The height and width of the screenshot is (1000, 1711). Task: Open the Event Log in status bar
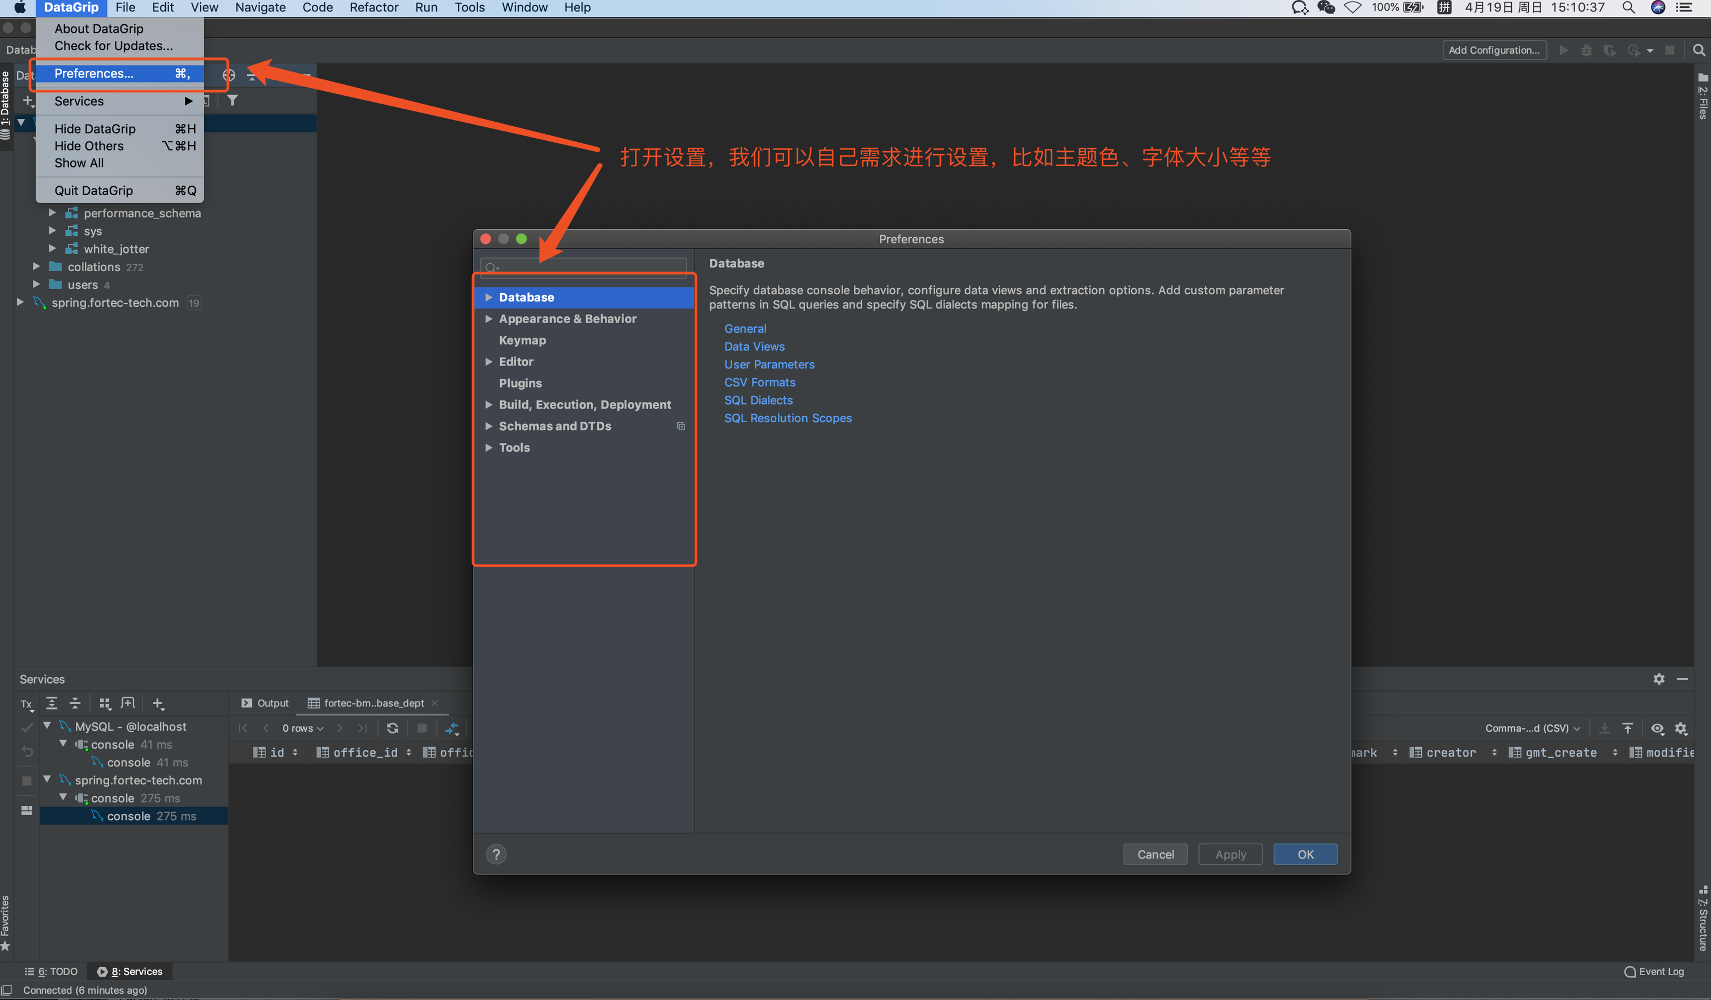(1654, 972)
